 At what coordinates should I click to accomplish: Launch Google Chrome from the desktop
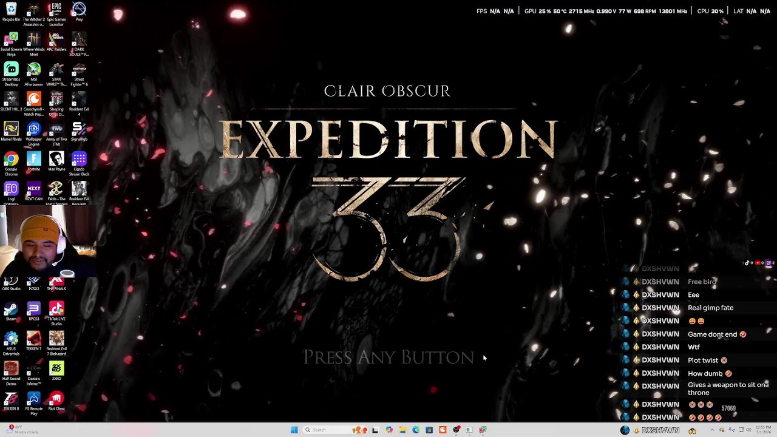click(x=11, y=164)
